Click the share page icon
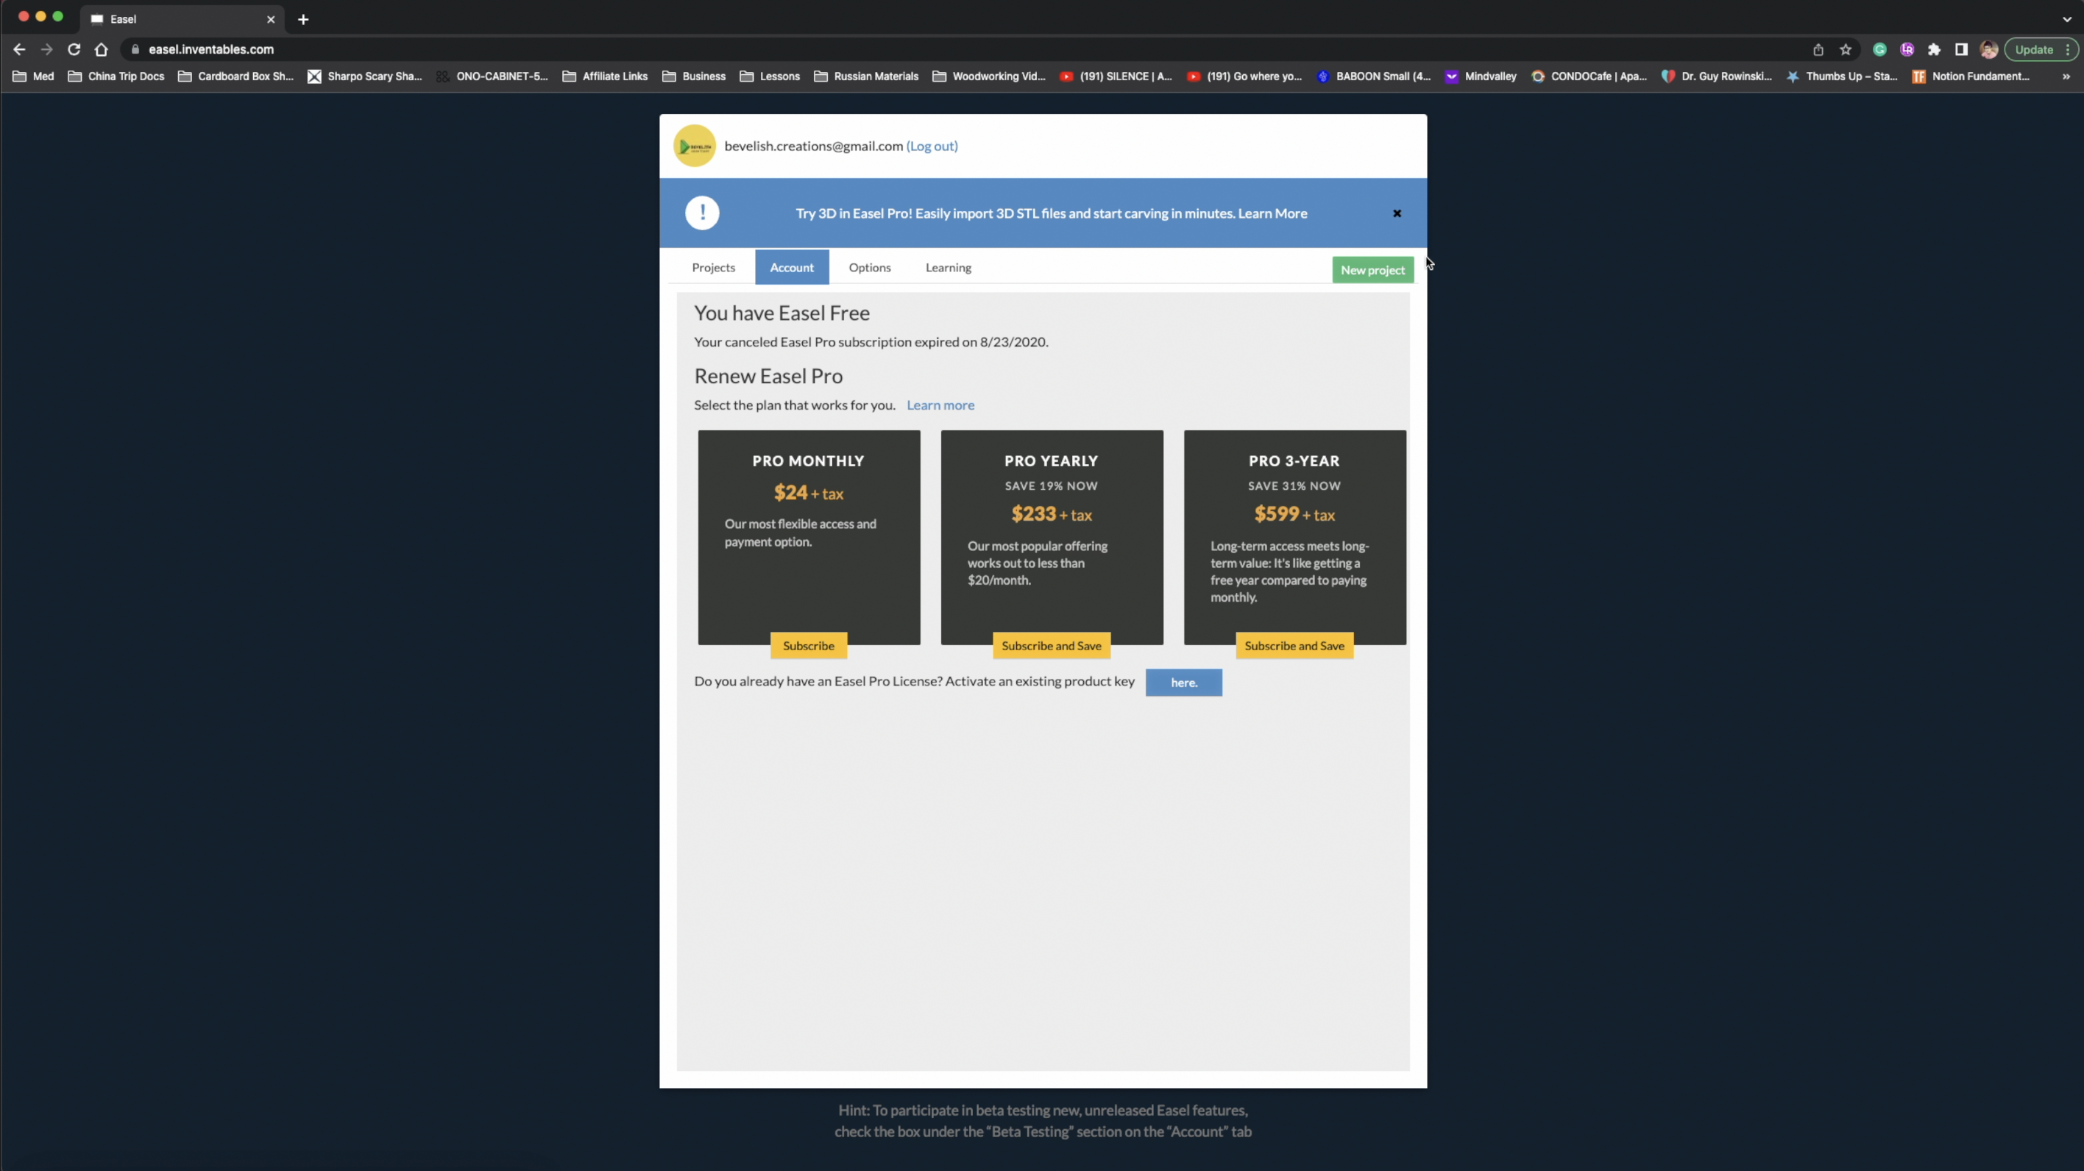Viewport: 2084px width, 1171px height. pos(1818,49)
